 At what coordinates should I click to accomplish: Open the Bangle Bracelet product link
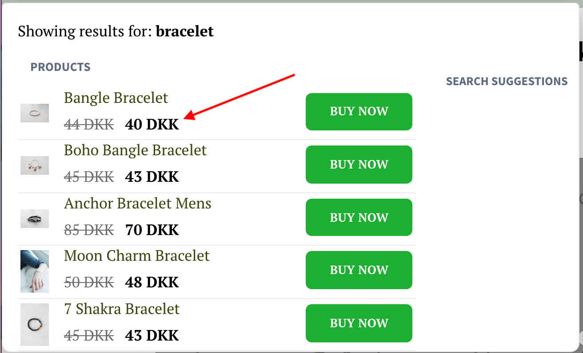(x=116, y=98)
